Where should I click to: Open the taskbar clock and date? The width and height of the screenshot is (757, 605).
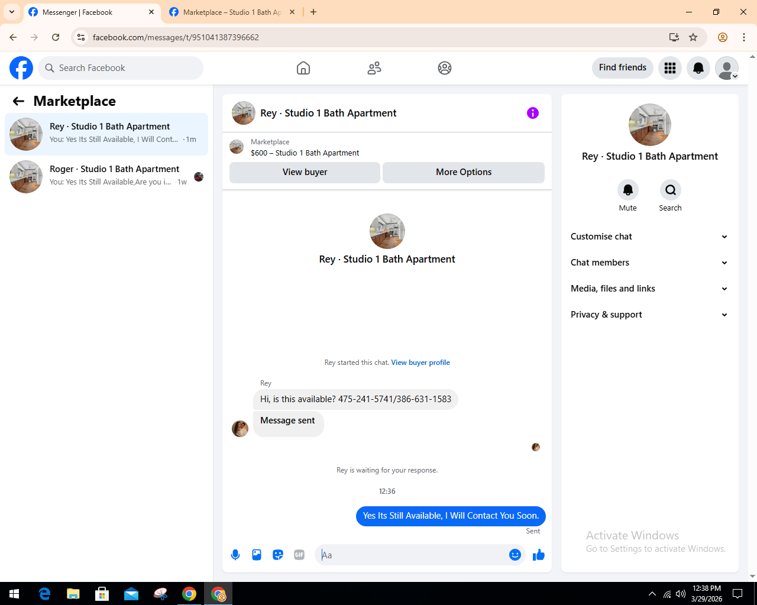pos(707,594)
